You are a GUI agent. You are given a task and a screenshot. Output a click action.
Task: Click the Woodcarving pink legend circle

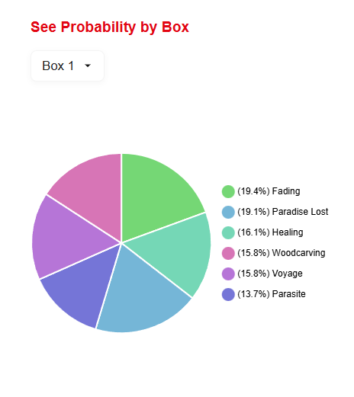[x=228, y=253]
